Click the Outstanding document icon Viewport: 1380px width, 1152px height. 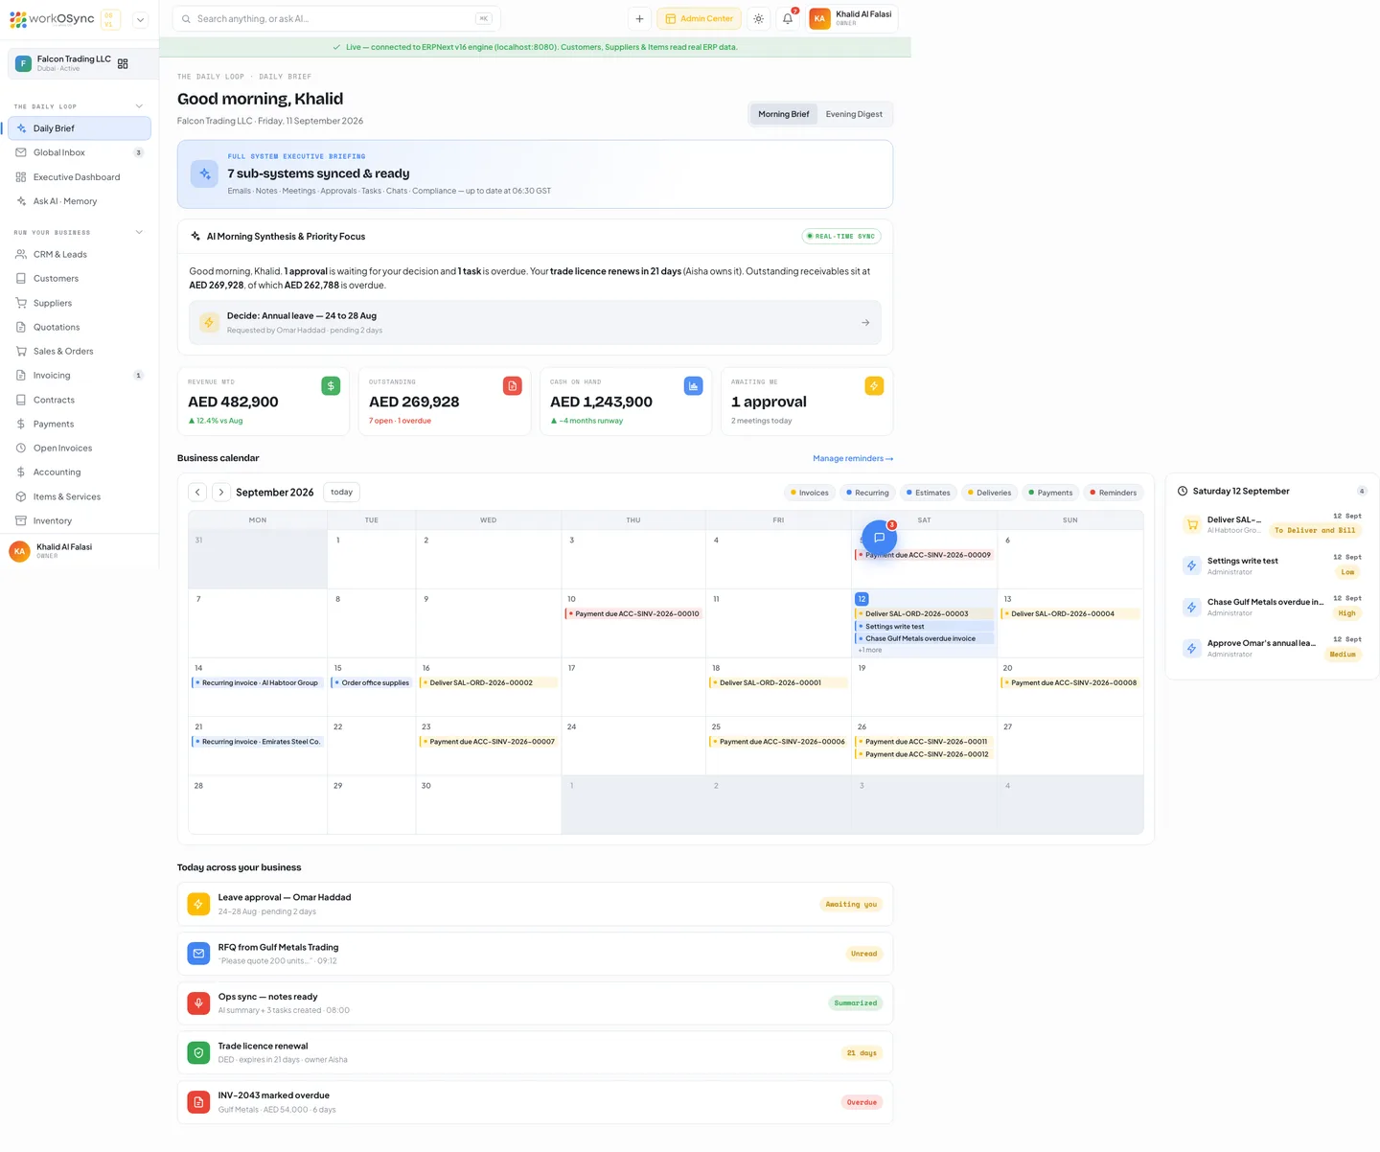[513, 385]
